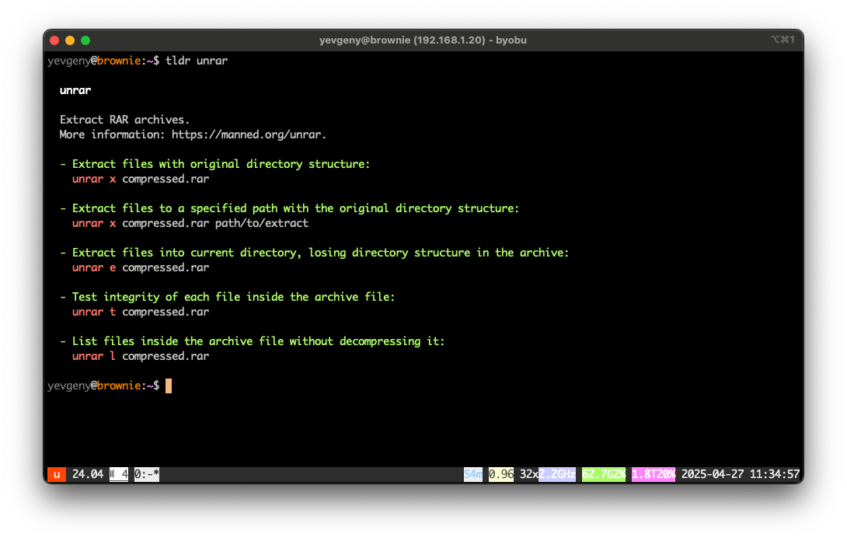The image size is (847, 541).
Task: Click the window title 'yevgeny@brownie (192.168.1.20) - byobu'
Action: tap(423, 40)
